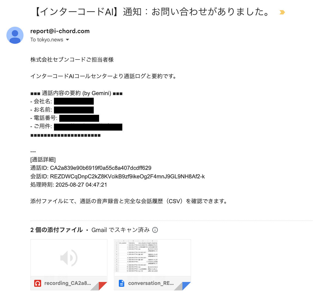
Task: Click the blue folded corner on conversation attachment
Action: point(186,286)
